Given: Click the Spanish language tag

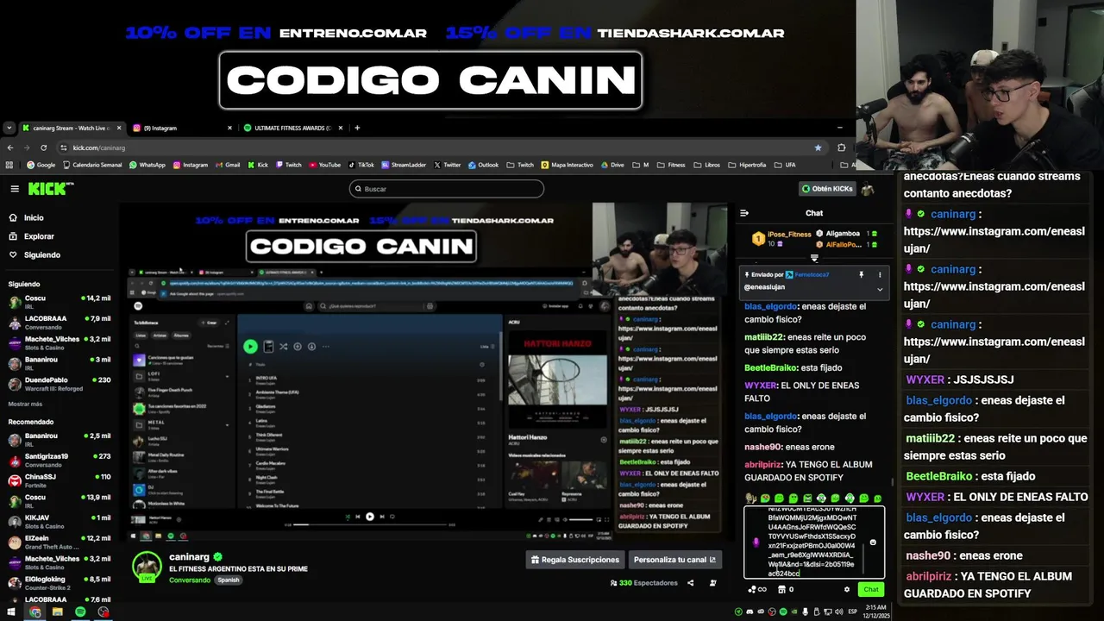Looking at the screenshot, I should coord(229,580).
